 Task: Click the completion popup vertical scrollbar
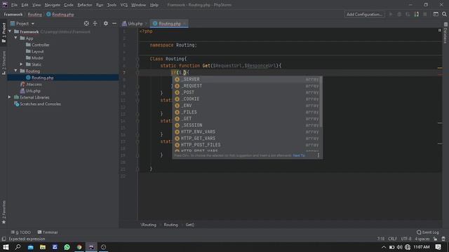(321, 102)
